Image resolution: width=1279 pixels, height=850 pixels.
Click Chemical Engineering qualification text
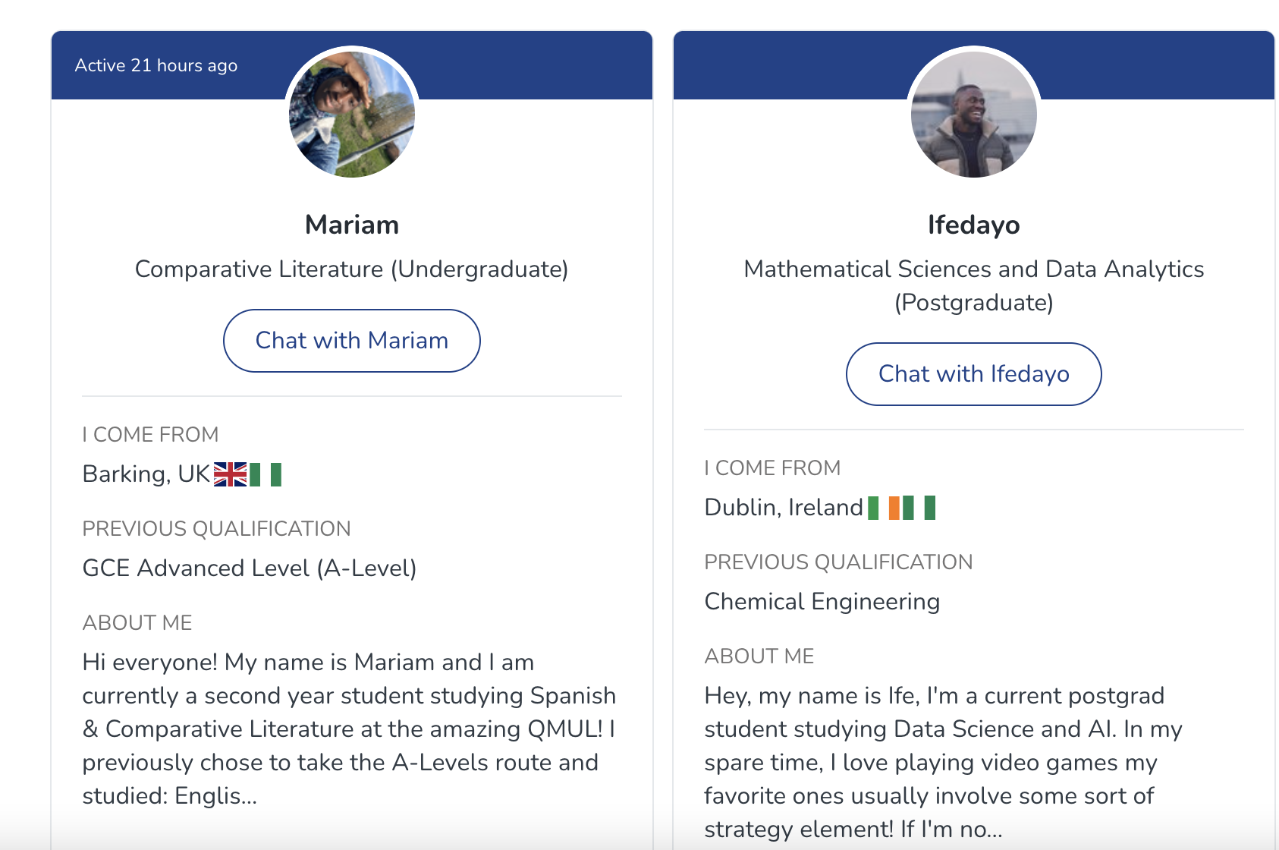tap(822, 602)
